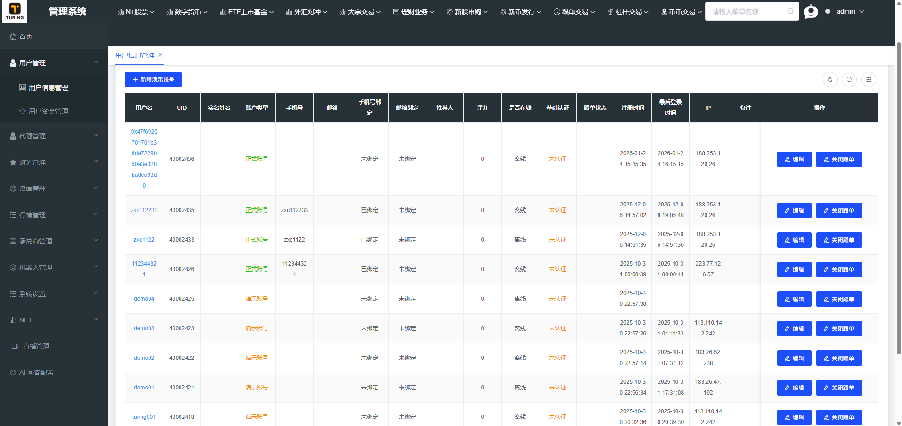
Task: Click the 新增演示账号 button
Action: point(153,80)
